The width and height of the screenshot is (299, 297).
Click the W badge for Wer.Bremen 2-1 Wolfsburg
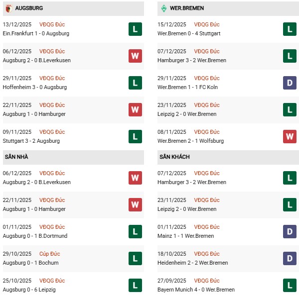290,137
